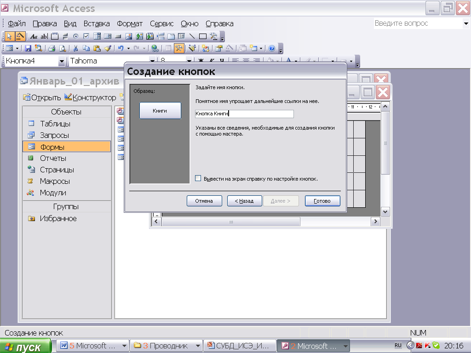Click the Print icon
Image resolution: width=471 pixels, height=353 pixels.
(x=52, y=48)
